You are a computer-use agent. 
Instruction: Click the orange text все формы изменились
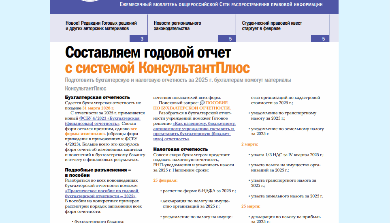coord(87,133)
